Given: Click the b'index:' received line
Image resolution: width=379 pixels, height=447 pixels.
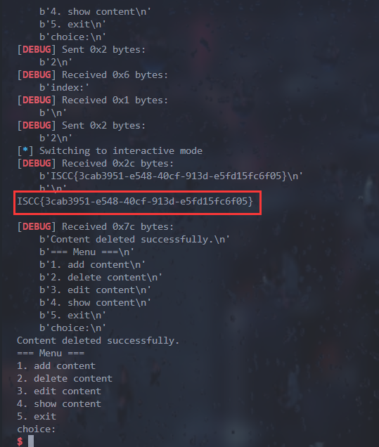Looking at the screenshot, I should [65, 88].
